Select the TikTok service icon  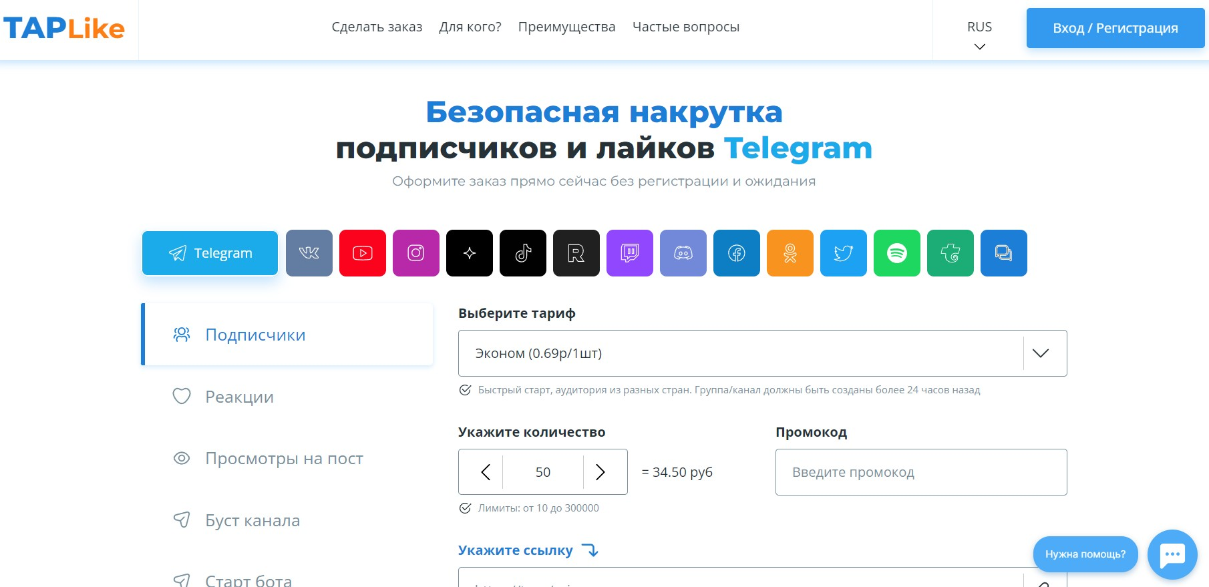pyautogui.click(x=523, y=253)
